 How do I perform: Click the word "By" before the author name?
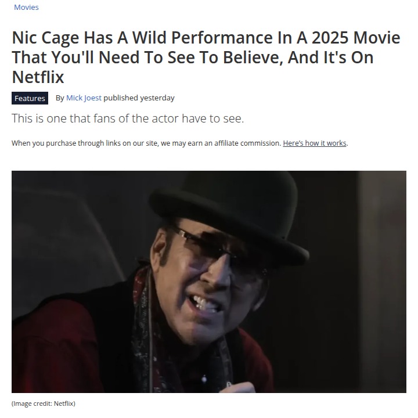60,98
